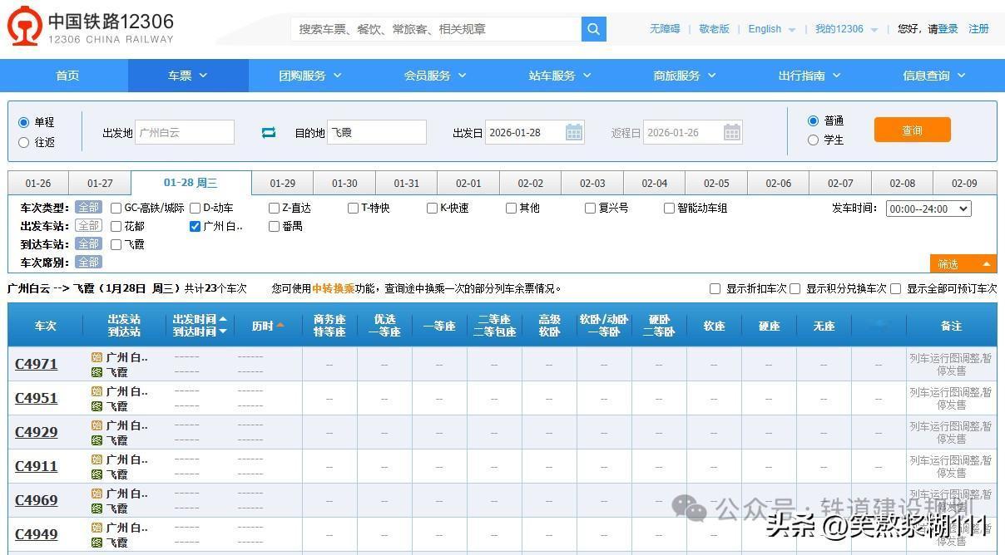The width and height of the screenshot is (1005, 555).
Task: Check the D-动车 train type box
Action: tap(195, 208)
